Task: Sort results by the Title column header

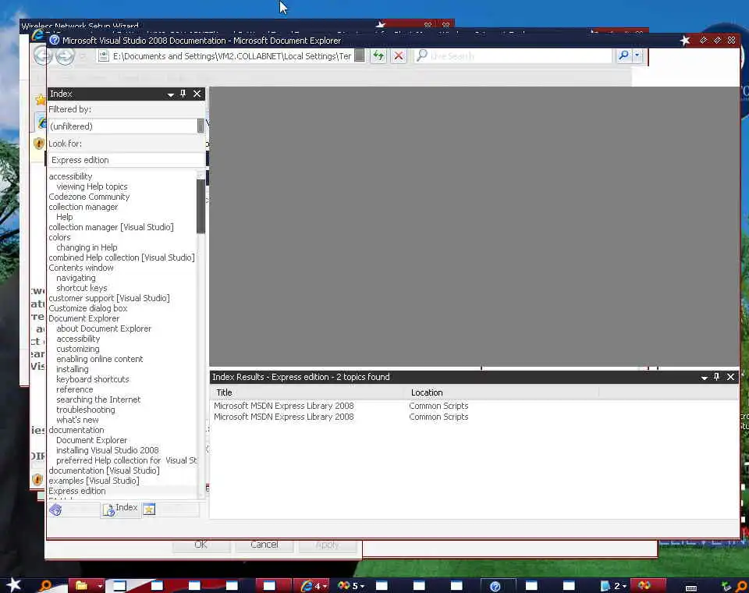Action: tap(307, 392)
